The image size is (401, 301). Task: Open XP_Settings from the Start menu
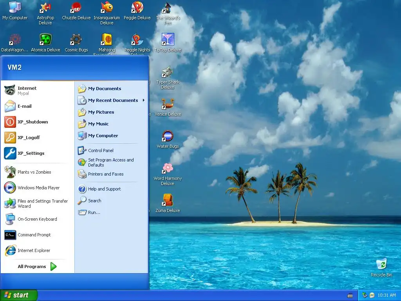[38, 153]
